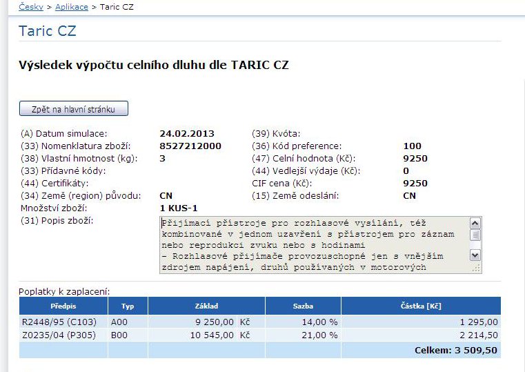
Task: Click the Předpis column header
Action: pyautogui.click(x=63, y=306)
